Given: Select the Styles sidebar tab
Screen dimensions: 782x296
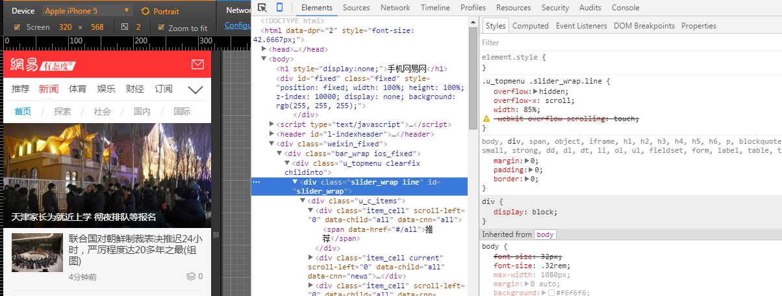Looking at the screenshot, I should 496,26.
